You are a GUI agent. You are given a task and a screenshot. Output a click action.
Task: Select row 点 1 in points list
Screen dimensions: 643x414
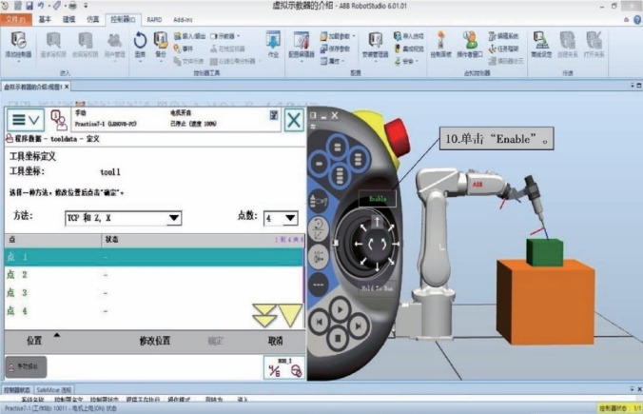[154, 257]
